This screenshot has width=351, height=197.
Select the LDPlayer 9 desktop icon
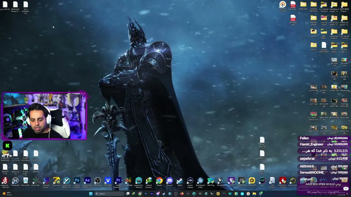(x=252, y=182)
